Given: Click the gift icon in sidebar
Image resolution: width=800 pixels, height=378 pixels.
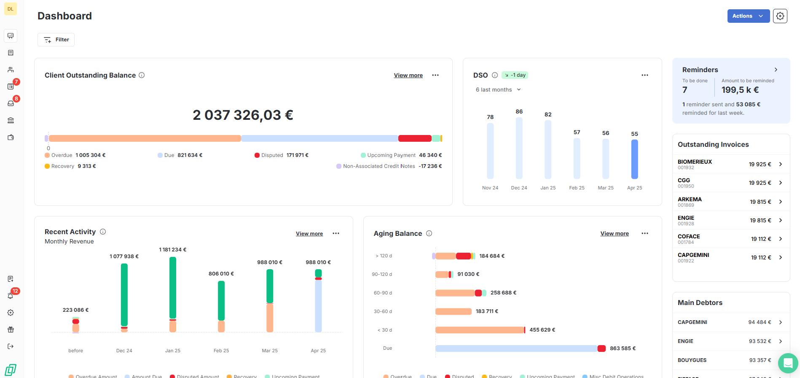Looking at the screenshot, I should (x=11, y=329).
